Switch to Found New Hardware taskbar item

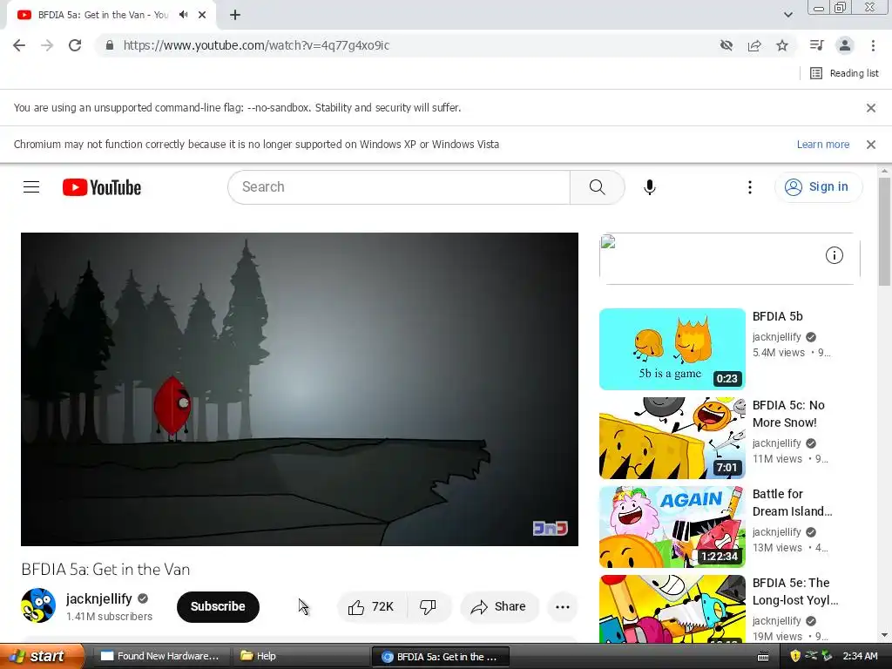point(160,657)
